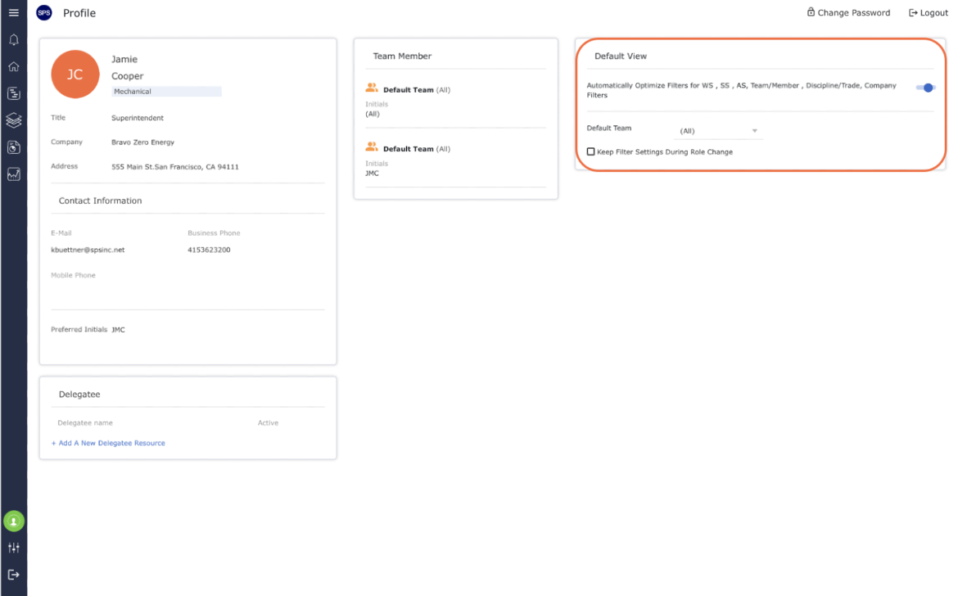Click the Default View section heading
This screenshot has width=958, height=596.
tap(621, 56)
